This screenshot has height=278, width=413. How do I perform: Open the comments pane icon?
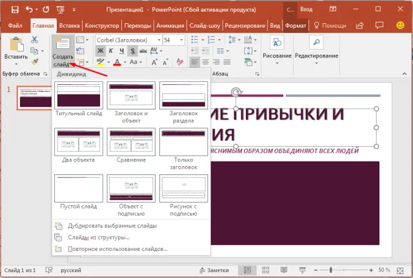click(379, 26)
